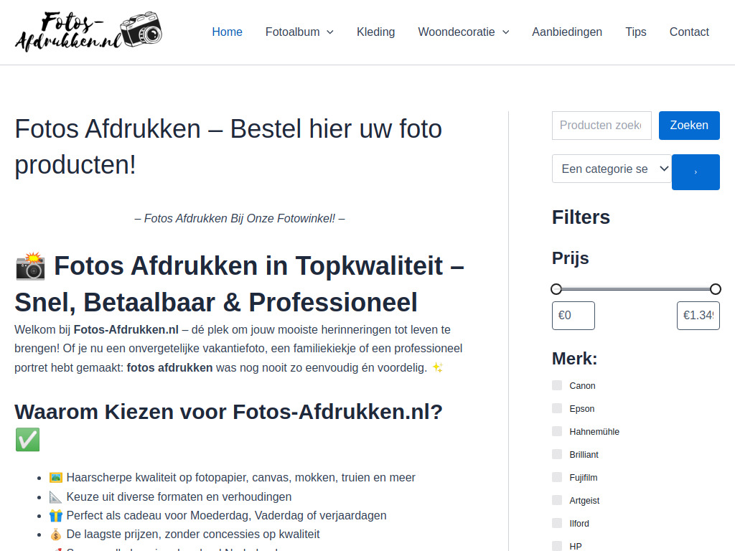
Task: Toggle the Ilford brand filter
Action: [557, 523]
